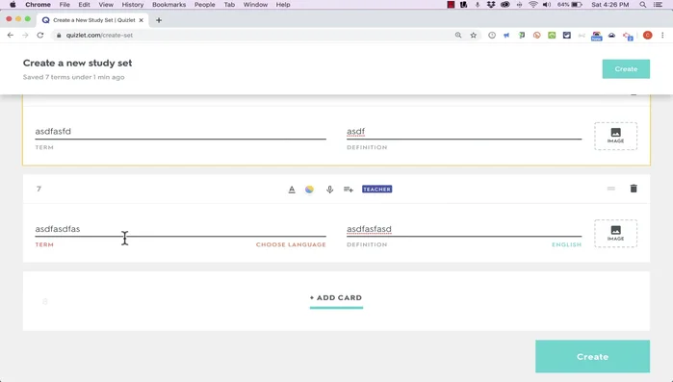673x382 pixels.
Task: Open the Bookmarks menu
Action: [168, 4]
